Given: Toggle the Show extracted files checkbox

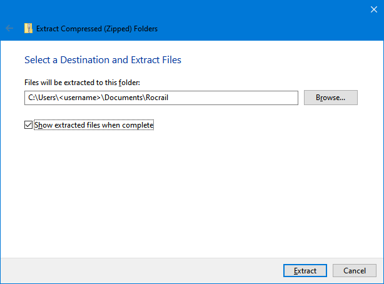Looking at the screenshot, I should pos(28,125).
